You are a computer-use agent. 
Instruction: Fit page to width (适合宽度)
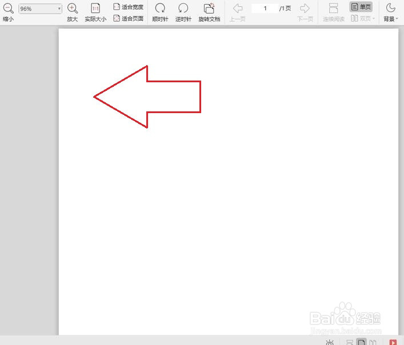pyautogui.click(x=129, y=7)
